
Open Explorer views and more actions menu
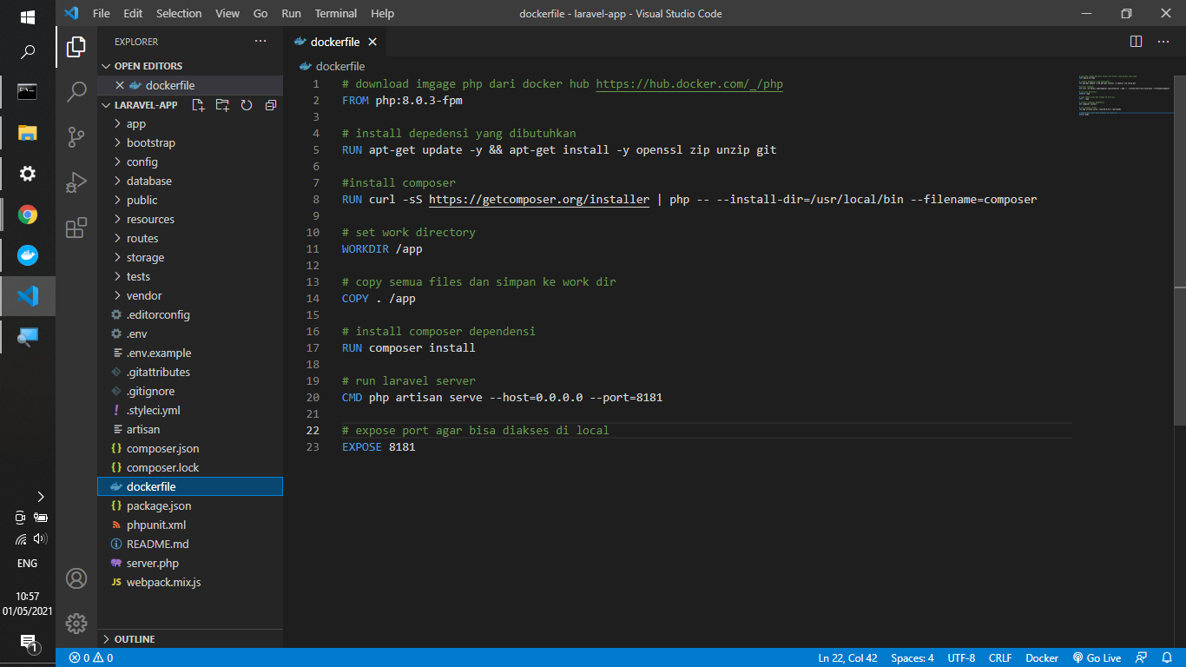point(260,41)
